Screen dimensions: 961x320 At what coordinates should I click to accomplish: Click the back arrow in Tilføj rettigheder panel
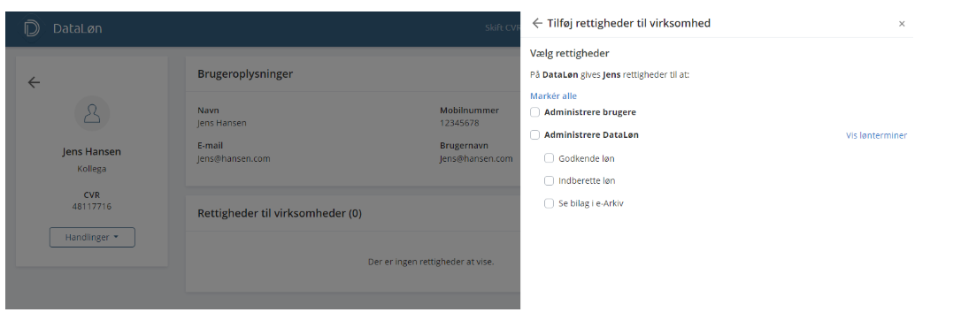coord(537,23)
